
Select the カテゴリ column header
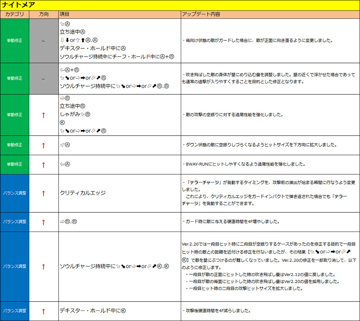point(15,14)
